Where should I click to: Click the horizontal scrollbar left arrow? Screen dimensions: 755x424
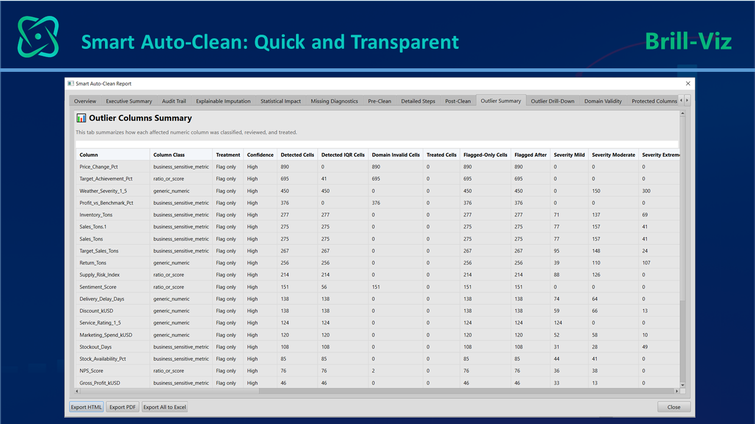[77, 390]
